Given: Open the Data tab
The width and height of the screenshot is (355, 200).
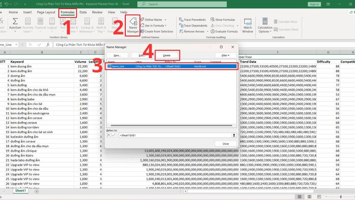Looking at the screenshot, I should [83, 12].
